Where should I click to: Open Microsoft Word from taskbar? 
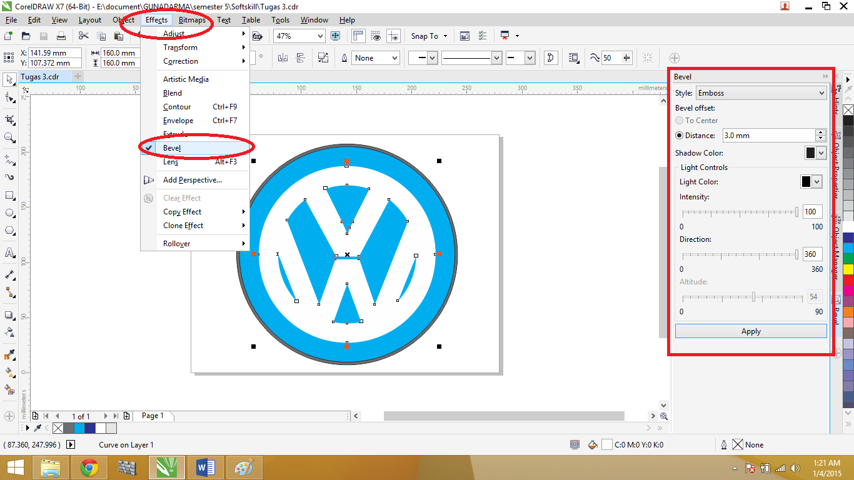coord(205,467)
